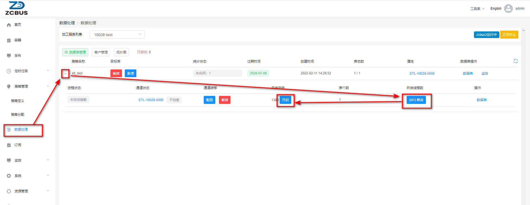Click the admin user avatar icon
Viewport: 530px width, 205px height.
point(508,9)
